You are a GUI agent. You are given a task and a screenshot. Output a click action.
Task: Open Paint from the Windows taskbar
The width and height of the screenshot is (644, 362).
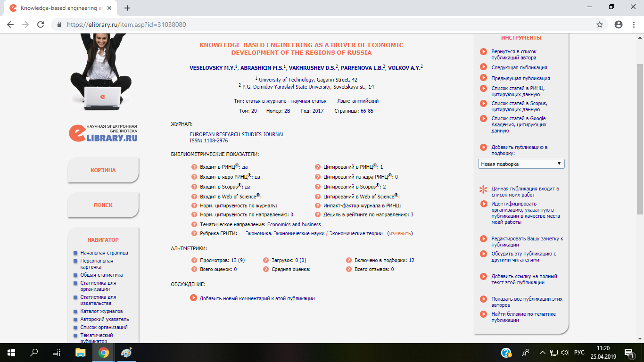(x=127, y=353)
